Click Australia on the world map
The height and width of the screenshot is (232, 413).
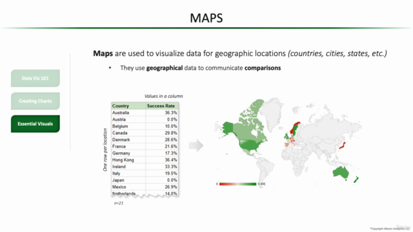pos(341,173)
